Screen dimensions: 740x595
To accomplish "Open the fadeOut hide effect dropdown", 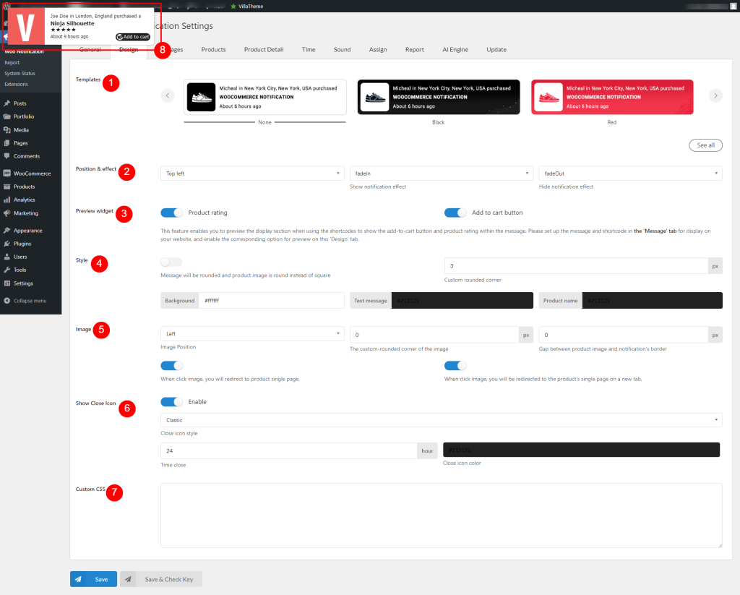I will coord(630,174).
